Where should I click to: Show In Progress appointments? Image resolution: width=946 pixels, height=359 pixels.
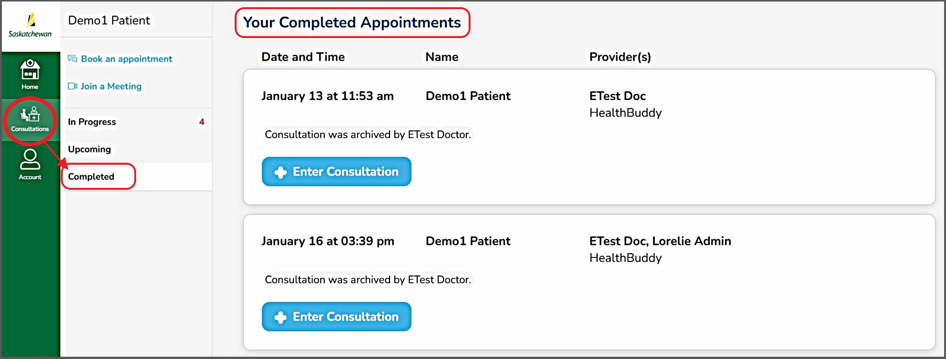tap(92, 122)
